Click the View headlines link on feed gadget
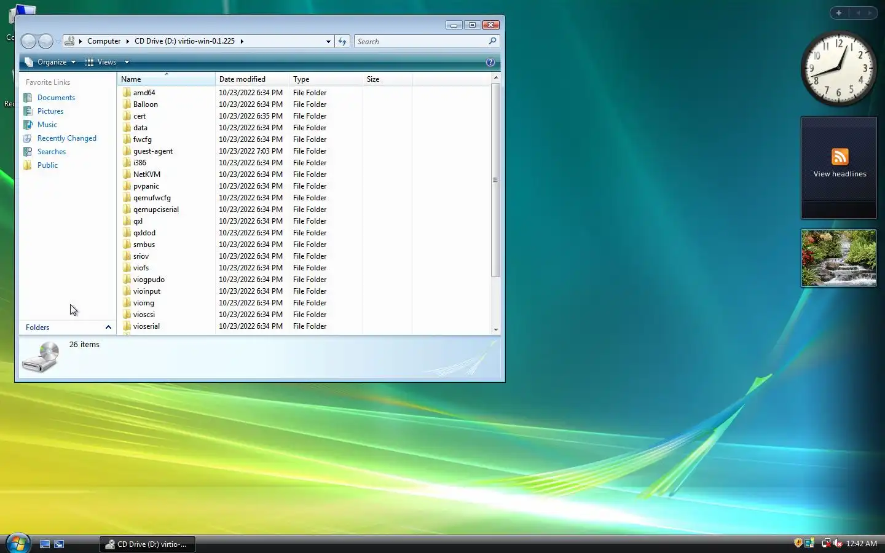The width and height of the screenshot is (885, 553). [x=840, y=174]
